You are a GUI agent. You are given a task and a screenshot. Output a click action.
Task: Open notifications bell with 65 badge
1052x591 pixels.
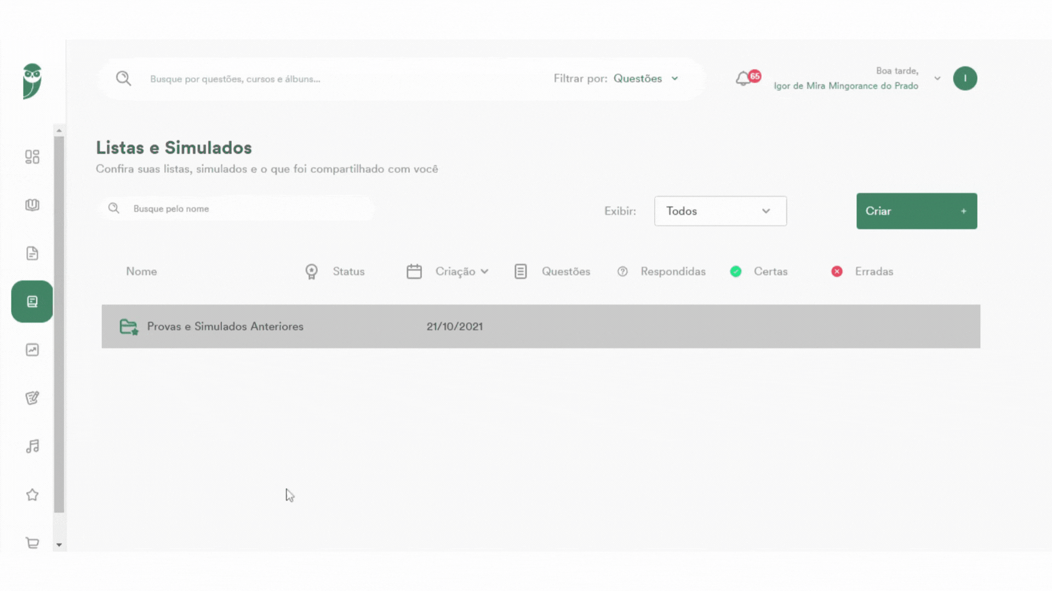click(x=747, y=78)
